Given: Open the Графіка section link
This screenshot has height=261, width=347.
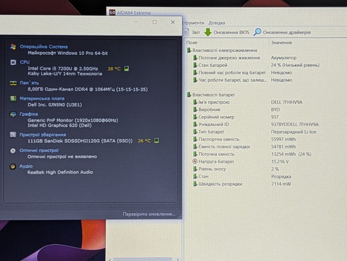Looking at the screenshot, I should tap(29, 114).
